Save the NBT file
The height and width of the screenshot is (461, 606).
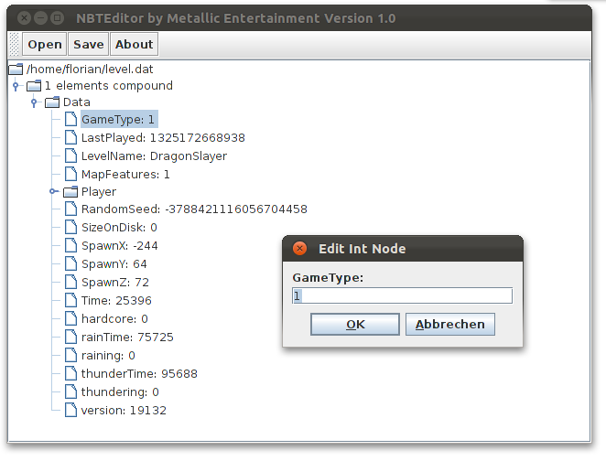pos(89,45)
